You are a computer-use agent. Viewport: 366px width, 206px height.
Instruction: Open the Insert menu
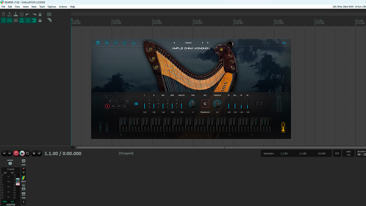(26, 7)
